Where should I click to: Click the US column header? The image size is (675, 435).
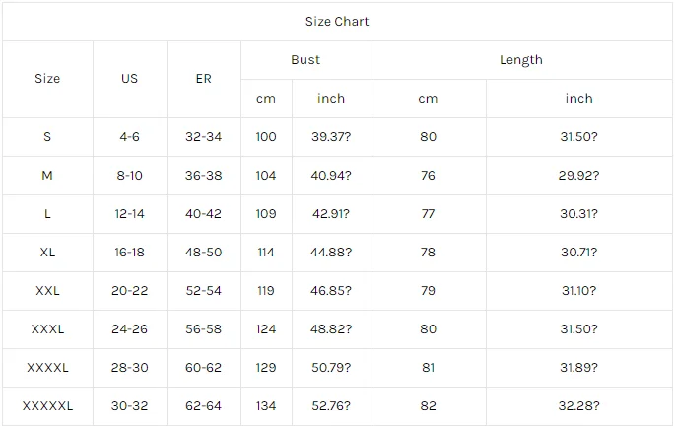coord(129,79)
